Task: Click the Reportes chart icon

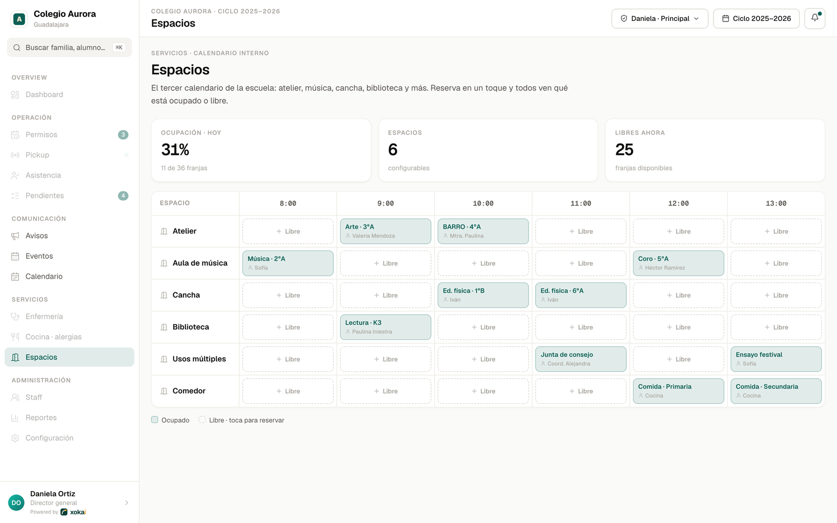Action: pos(15,417)
